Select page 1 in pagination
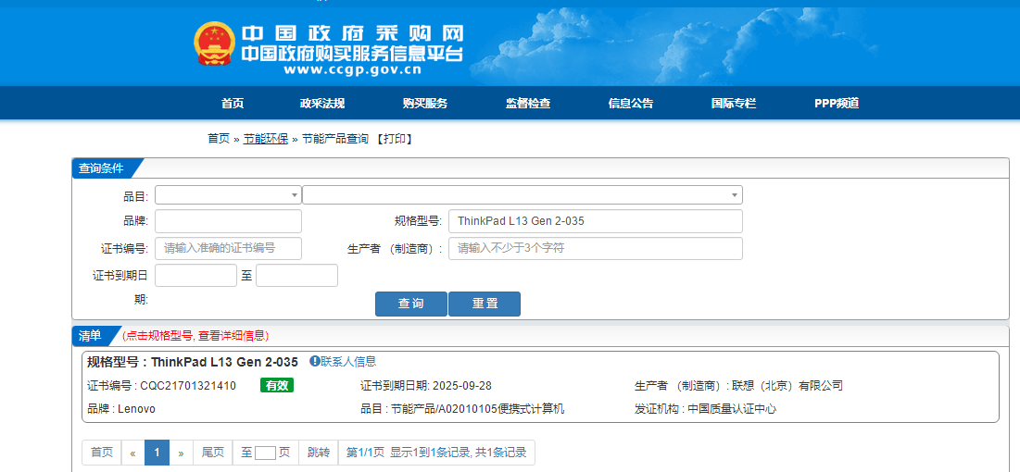 click(x=157, y=453)
